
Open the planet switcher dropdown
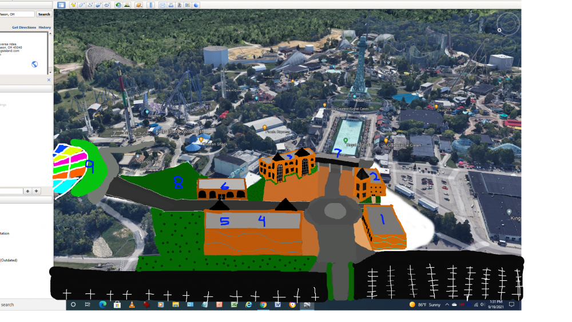139,5
